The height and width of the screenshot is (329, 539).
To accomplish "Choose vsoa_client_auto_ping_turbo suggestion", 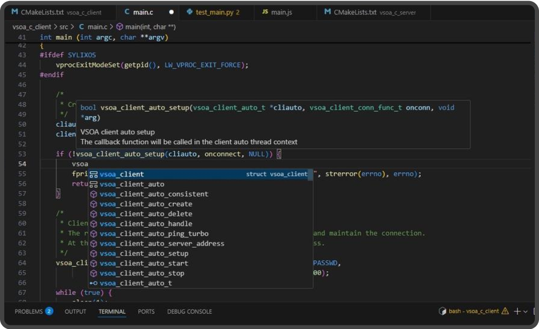I will tap(201, 234).
